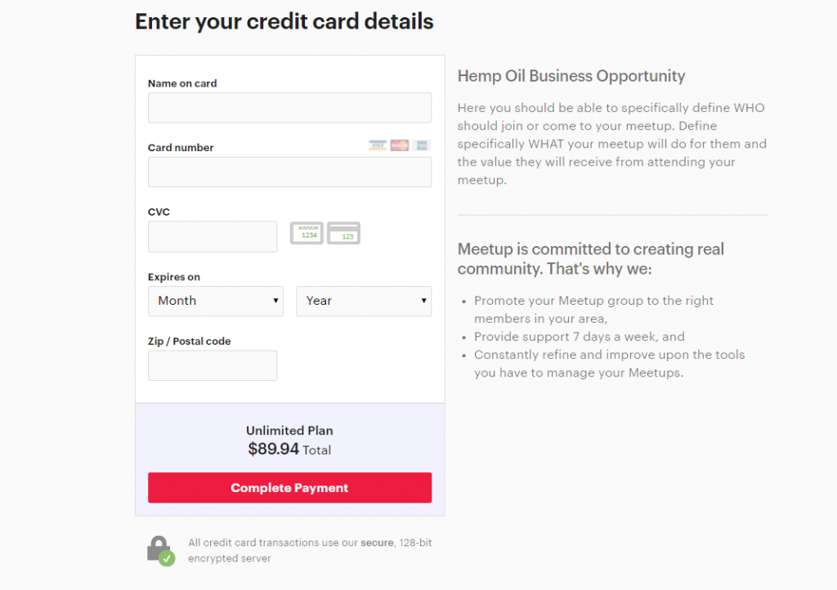The image size is (837, 590).
Task: Click the Visa card icon
Action: [378, 145]
